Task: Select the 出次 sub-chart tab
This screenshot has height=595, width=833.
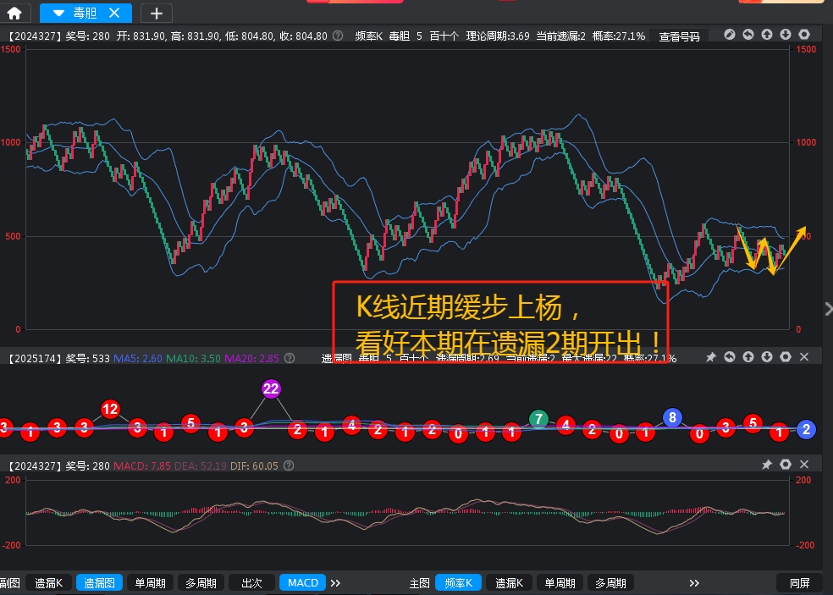Action: click(251, 582)
